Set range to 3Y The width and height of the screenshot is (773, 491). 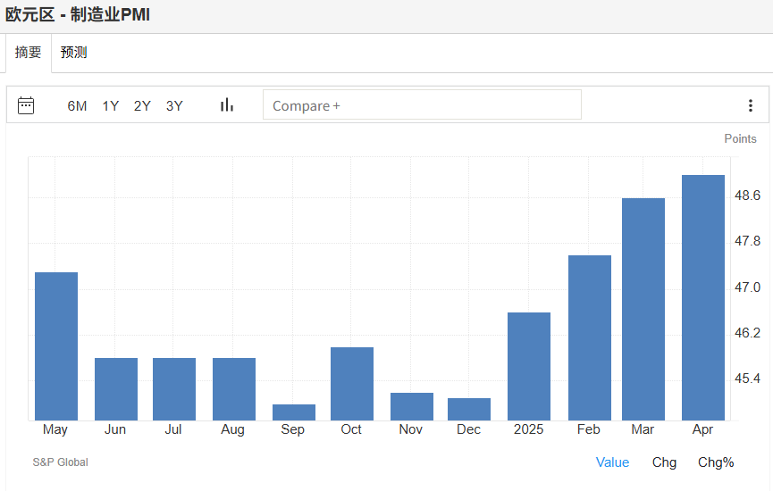174,106
